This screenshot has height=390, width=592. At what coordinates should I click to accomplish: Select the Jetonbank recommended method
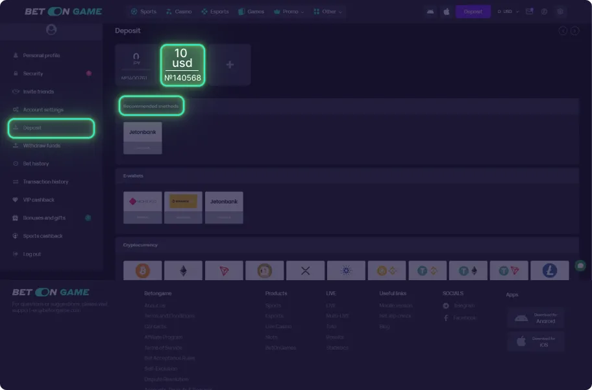point(142,137)
